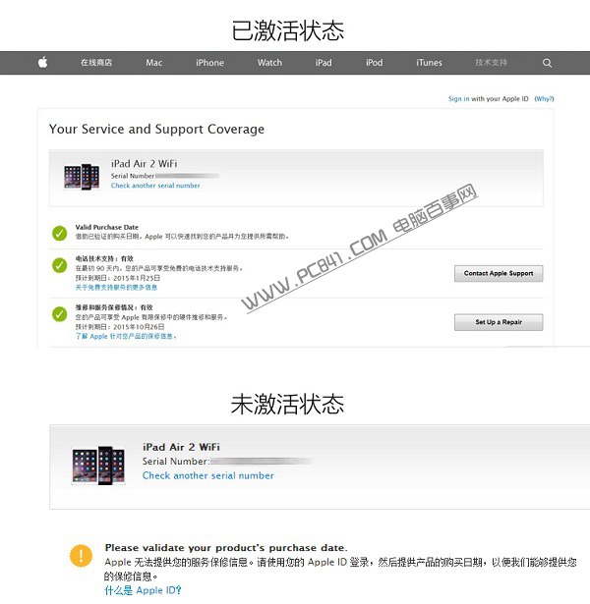This screenshot has width=590, height=604.
Task: Click the (Why?) link
Action: 544,98
